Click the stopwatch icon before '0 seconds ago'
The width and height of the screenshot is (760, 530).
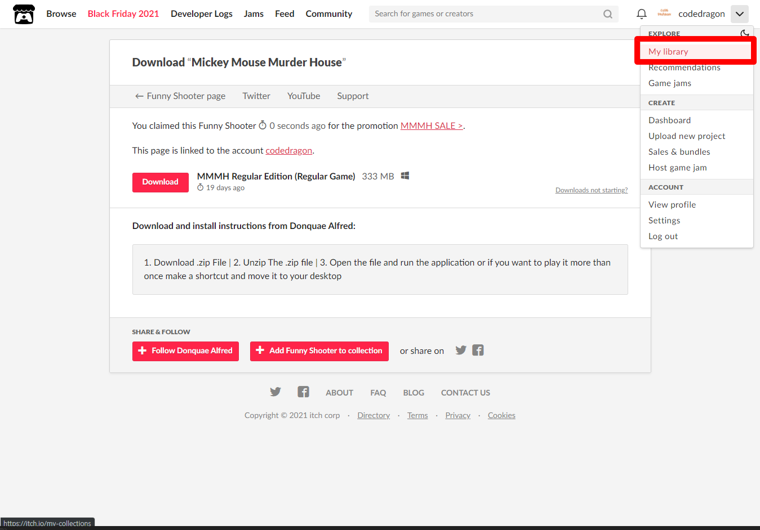point(263,125)
